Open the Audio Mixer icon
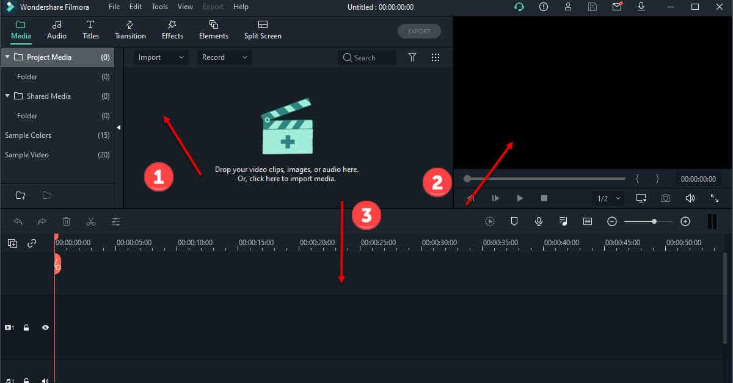733x383 pixels. pos(563,221)
